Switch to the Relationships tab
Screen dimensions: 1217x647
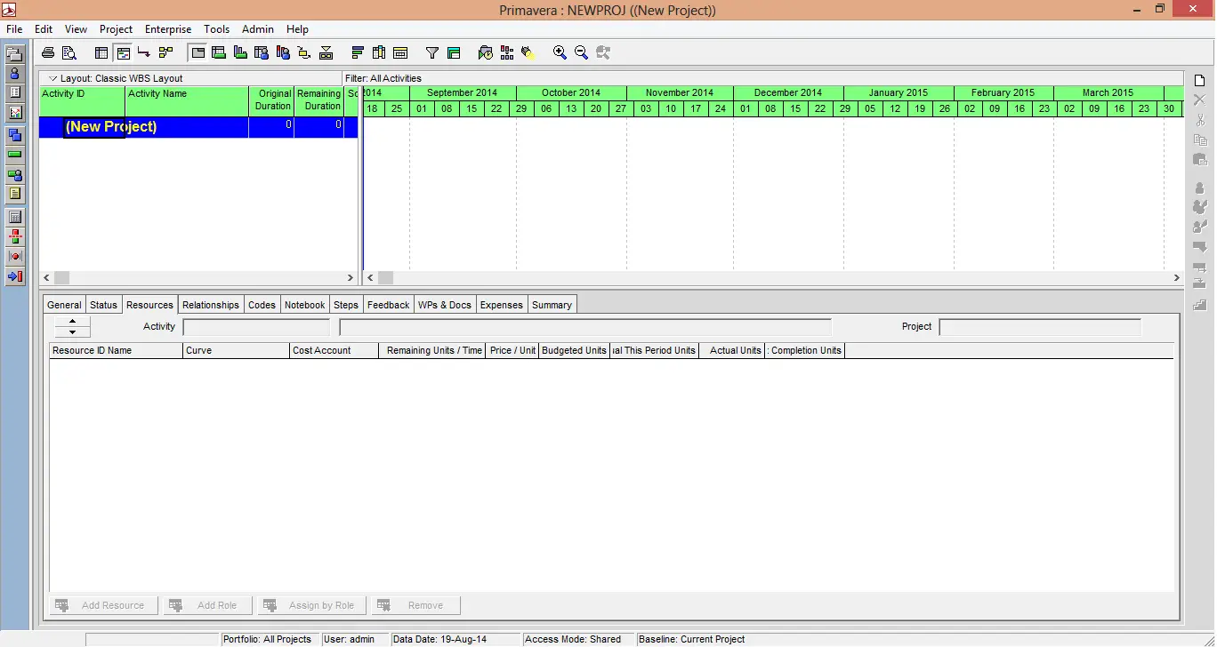coord(210,304)
